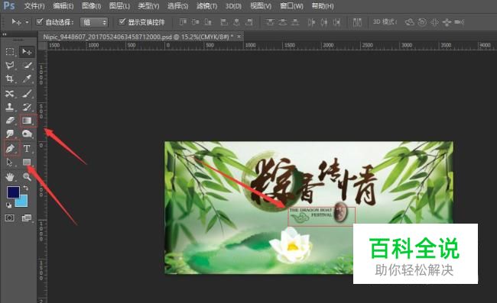The height and width of the screenshot is (303, 497).
Task: Open the foreground color picker
Action: tap(13, 192)
